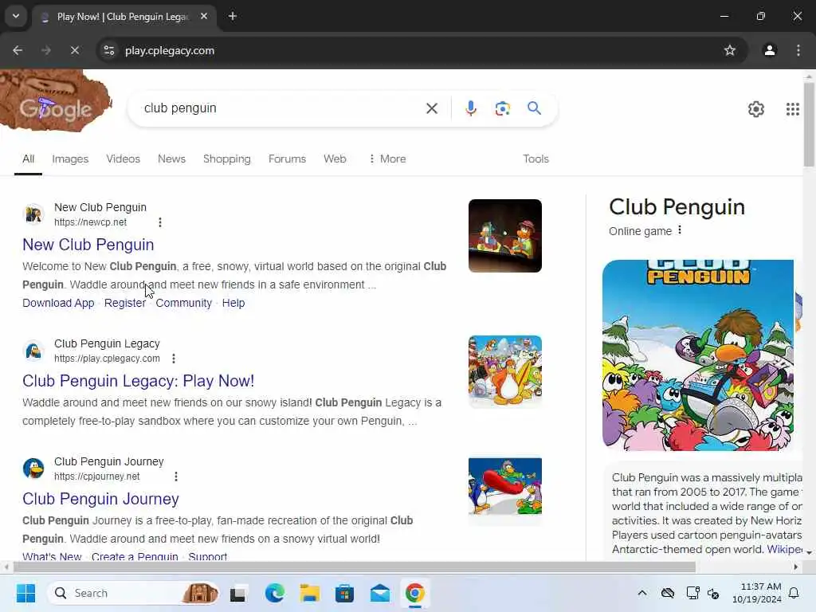Click the browser back arrow
The width and height of the screenshot is (816, 612).
pos(18,50)
